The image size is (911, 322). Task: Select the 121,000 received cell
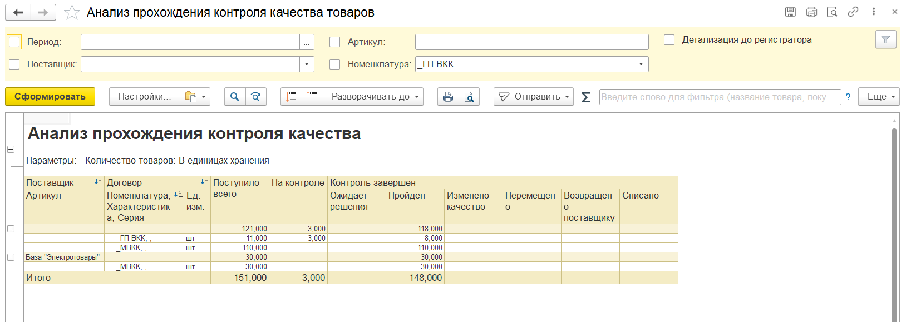(240, 229)
